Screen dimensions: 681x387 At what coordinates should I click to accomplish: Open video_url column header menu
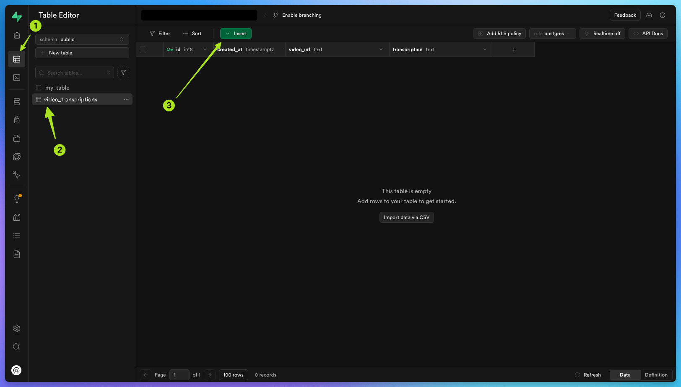pyautogui.click(x=381, y=49)
